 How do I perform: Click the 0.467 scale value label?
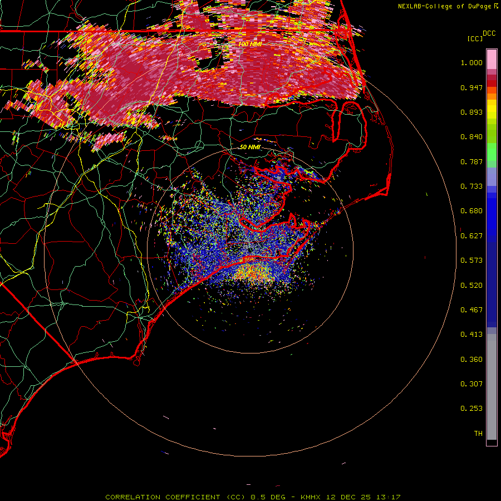[471, 310]
